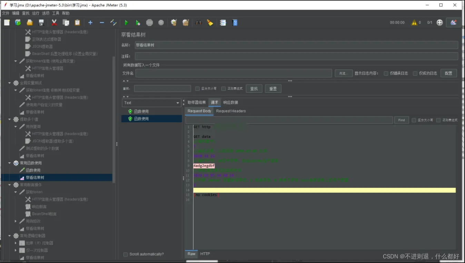465x263 pixels.
Task: Switch to the 响应数据 tab
Action: [230, 103]
